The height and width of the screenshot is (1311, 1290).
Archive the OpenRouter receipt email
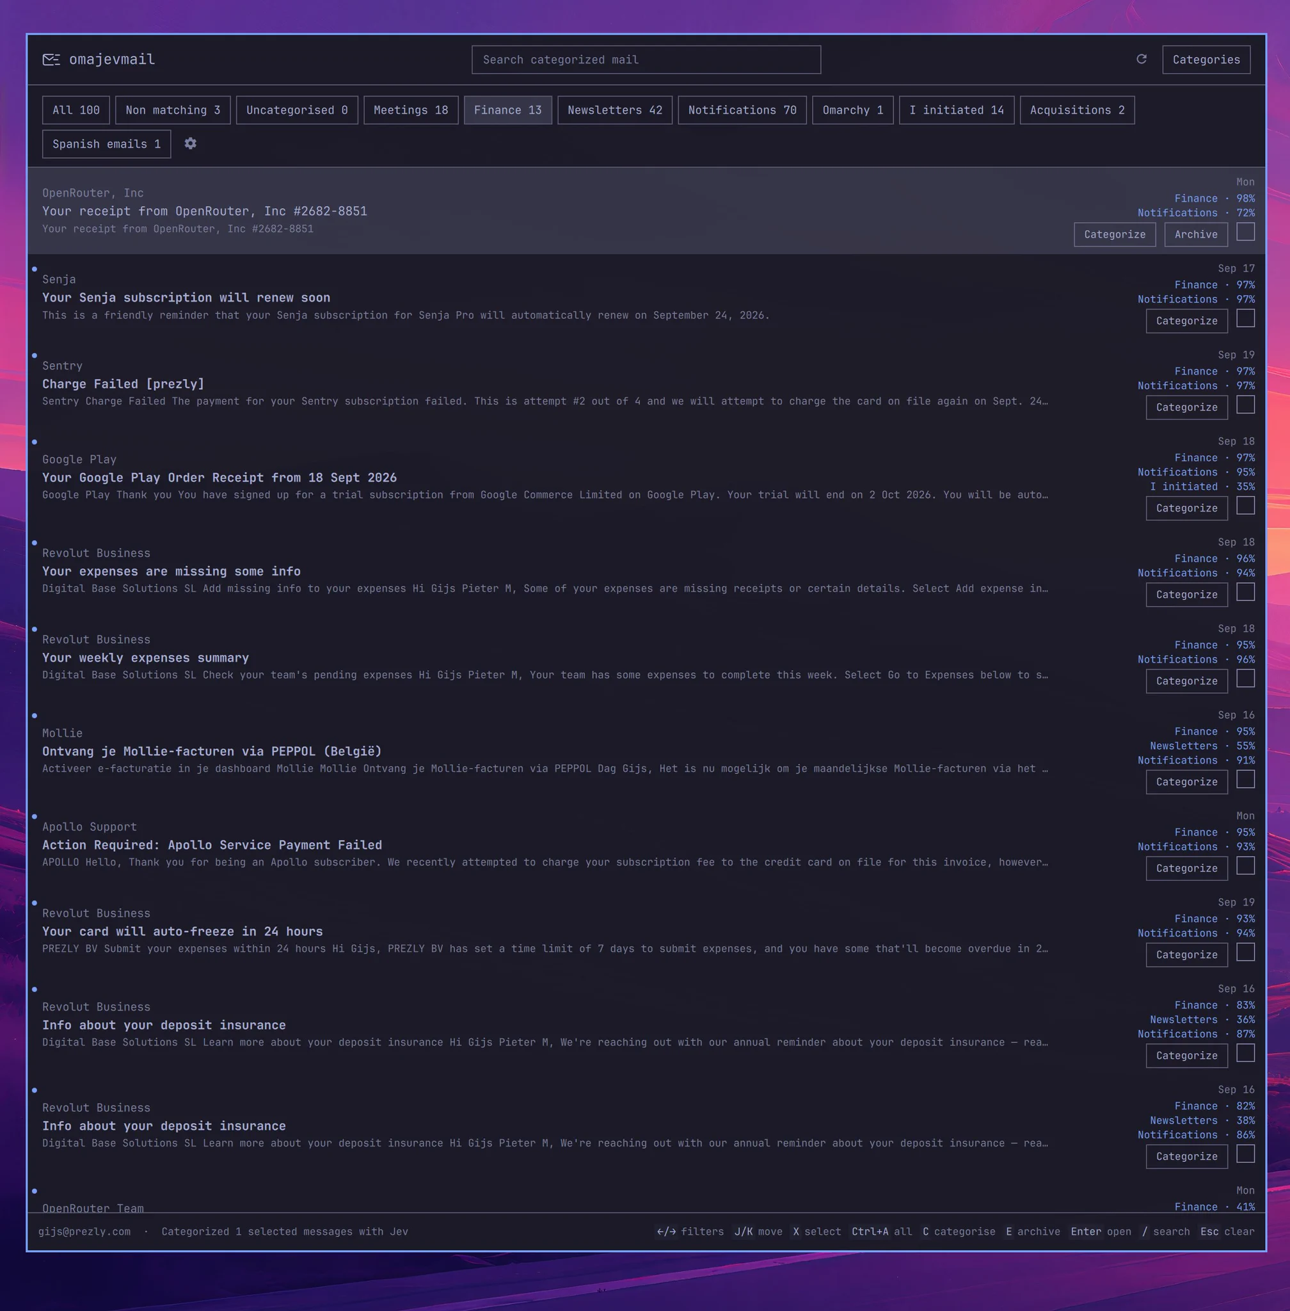pyautogui.click(x=1195, y=234)
